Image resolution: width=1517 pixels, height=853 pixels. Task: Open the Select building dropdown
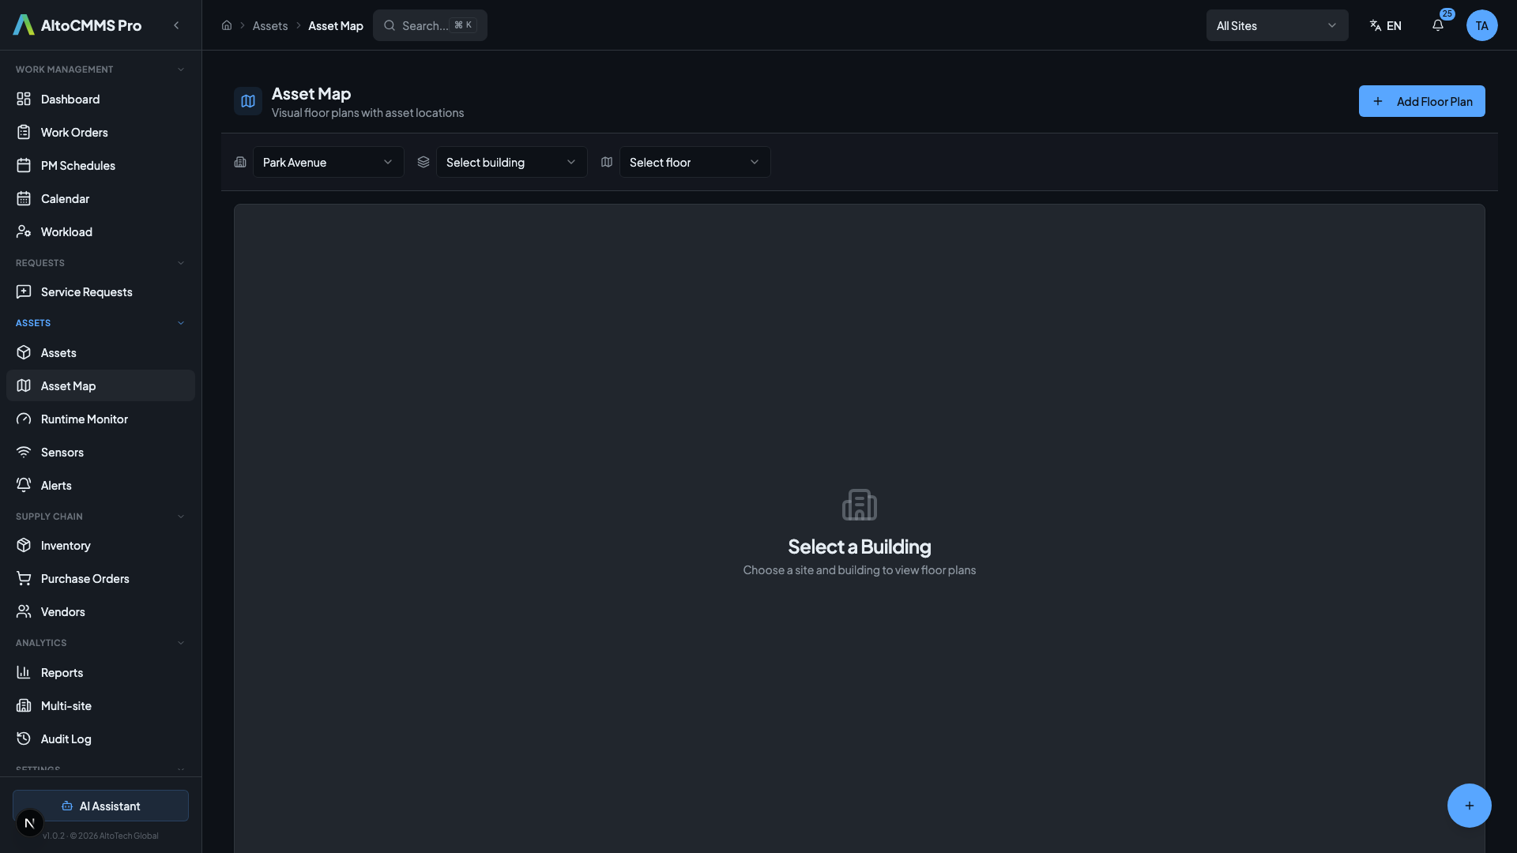510,162
